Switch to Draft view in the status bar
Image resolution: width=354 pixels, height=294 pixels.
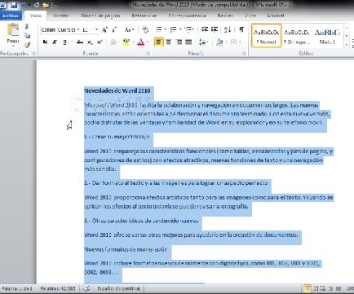coord(339,288)
